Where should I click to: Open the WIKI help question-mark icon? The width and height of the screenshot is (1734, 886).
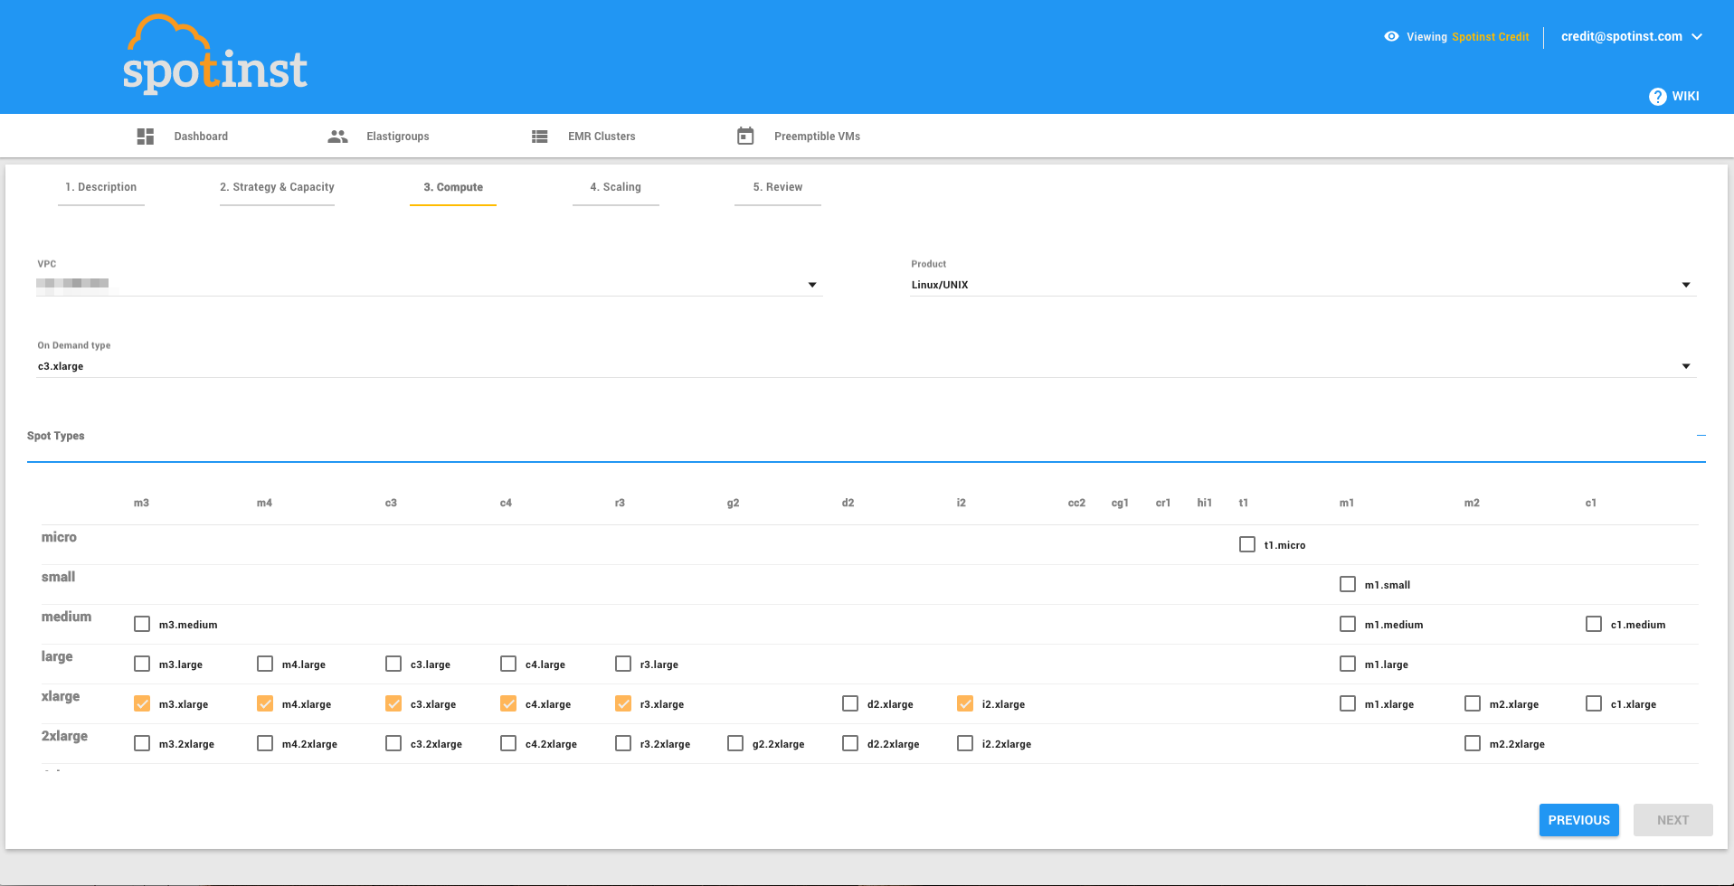[1657, 97]
